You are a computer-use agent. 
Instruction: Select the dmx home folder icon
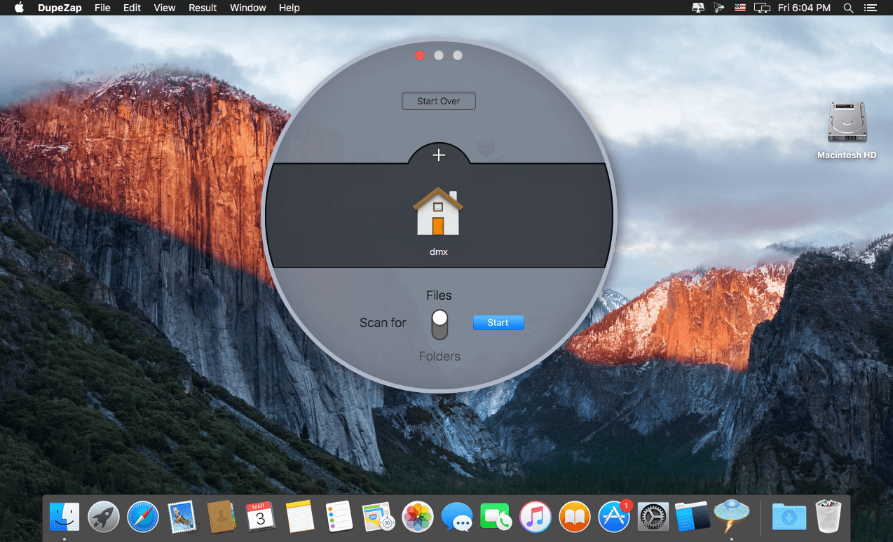438,211
